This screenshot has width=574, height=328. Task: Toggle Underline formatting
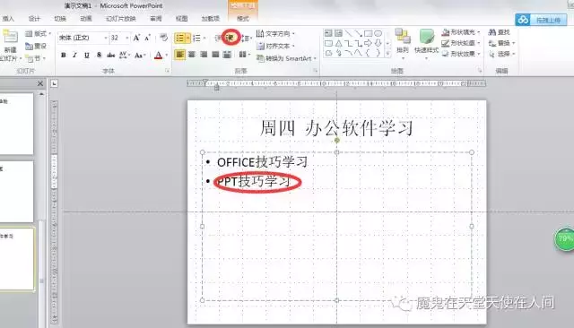[87, 55]
